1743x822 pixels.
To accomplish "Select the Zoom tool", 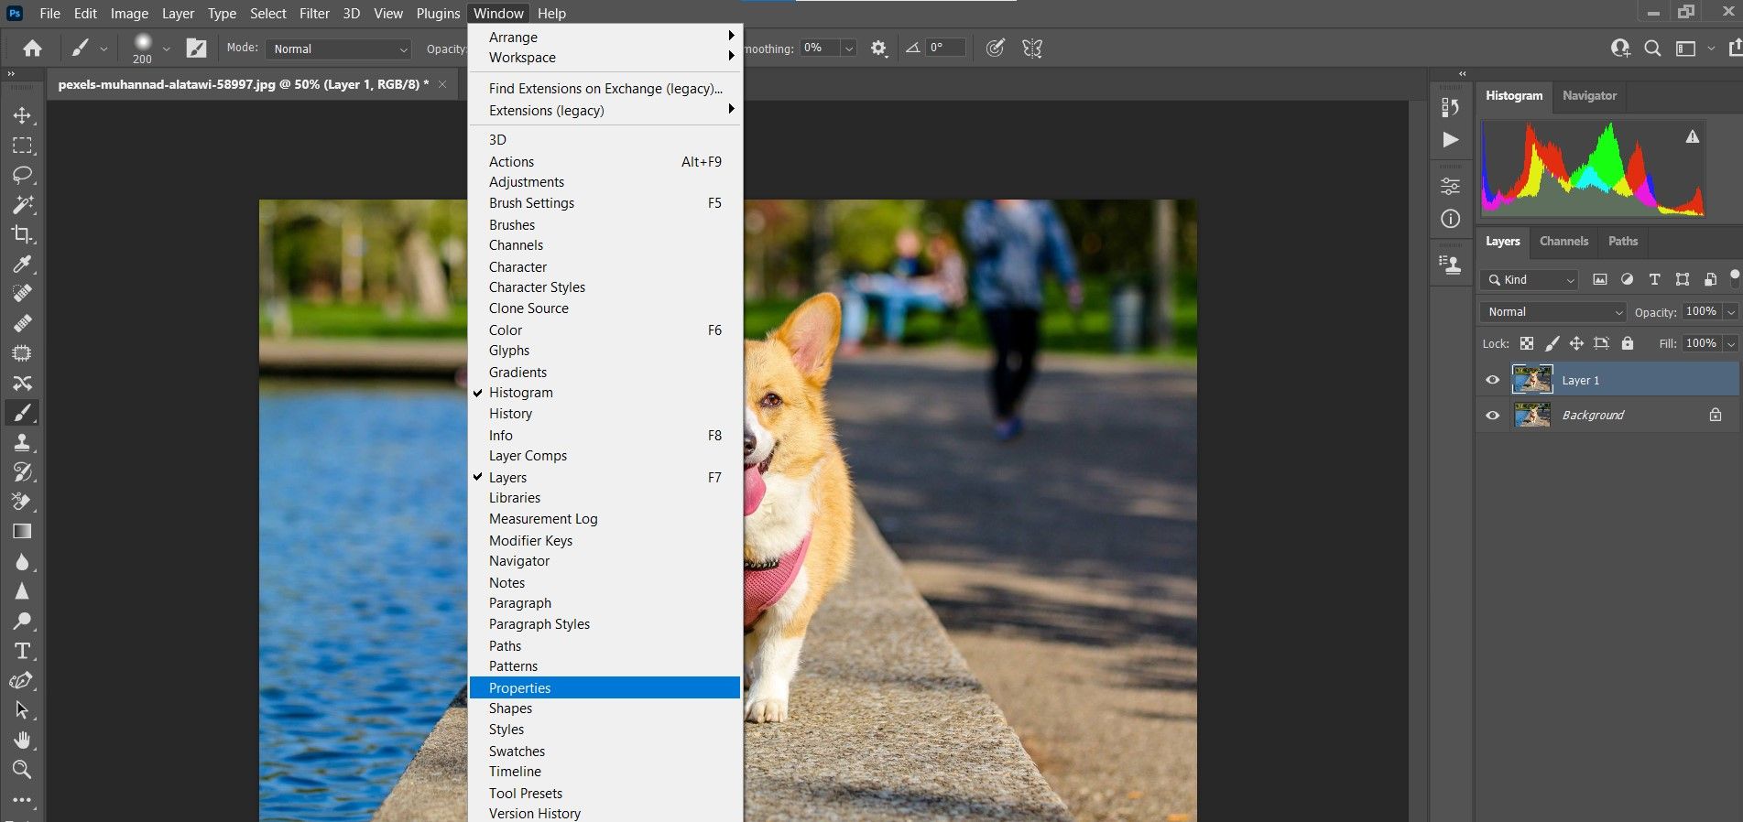I will tap(22, 770).
